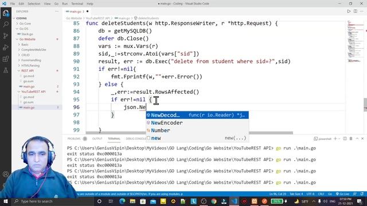
Task: Change Tab Size: 4 setting
Action: click(x=296, y=194)
